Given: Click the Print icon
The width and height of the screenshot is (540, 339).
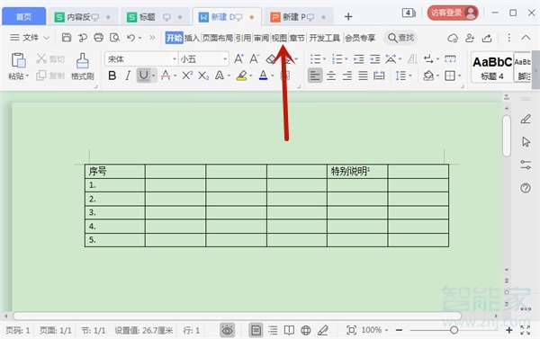Looking at the screenshot, I should pos(98,38).
